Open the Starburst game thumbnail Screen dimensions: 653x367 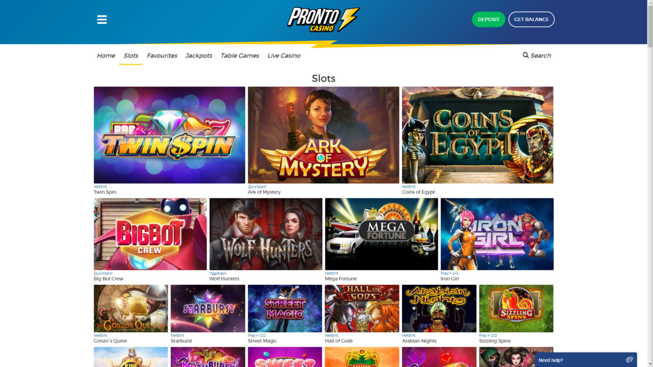[208, 308]
